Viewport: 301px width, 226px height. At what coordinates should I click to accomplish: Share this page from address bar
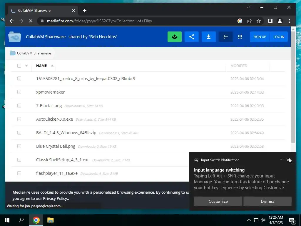coord(249,21)
